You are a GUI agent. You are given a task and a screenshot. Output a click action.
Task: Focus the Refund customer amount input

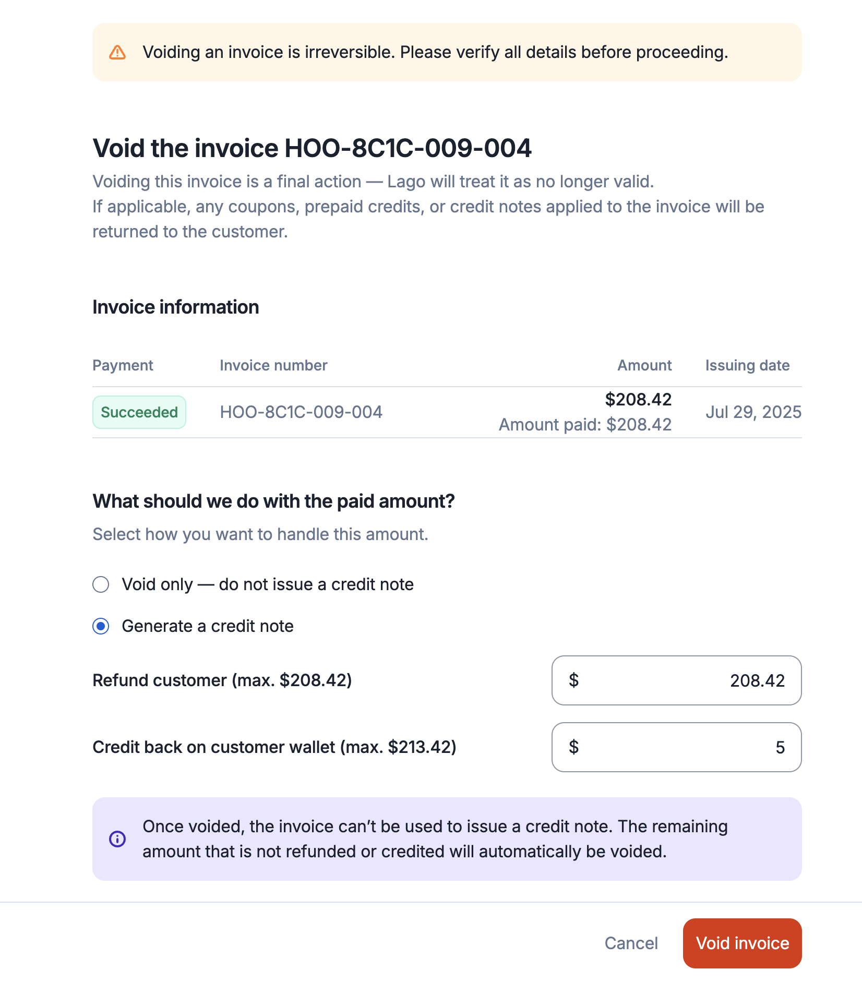pos(676,680)
